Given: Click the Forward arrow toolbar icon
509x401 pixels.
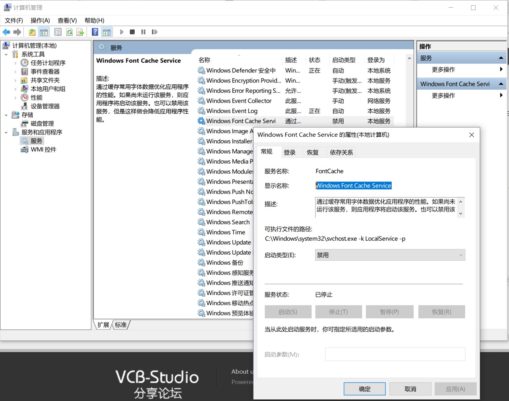Looking at the screenshot, I should 17,32.
